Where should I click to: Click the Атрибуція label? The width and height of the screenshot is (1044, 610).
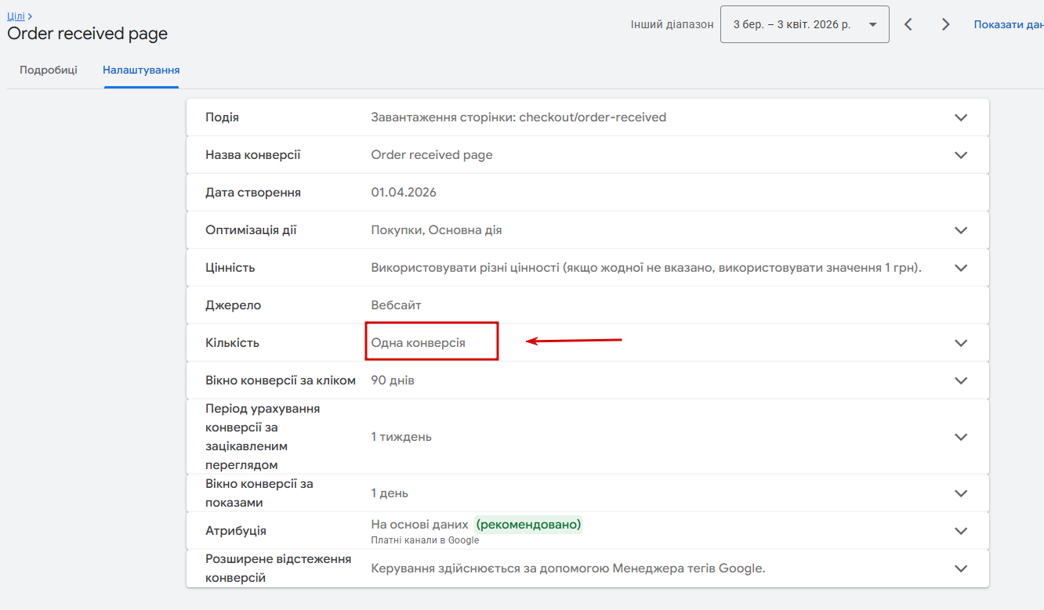[236, 531]
